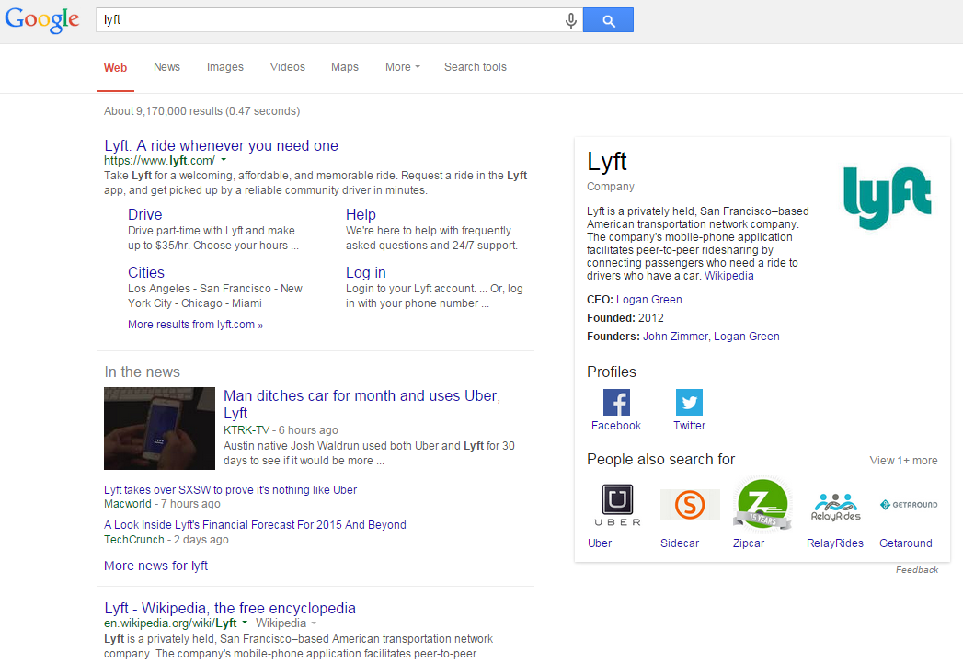Focus the search box containing 'lyft'
The image size is (963, 663).
[x=331, y=20]
